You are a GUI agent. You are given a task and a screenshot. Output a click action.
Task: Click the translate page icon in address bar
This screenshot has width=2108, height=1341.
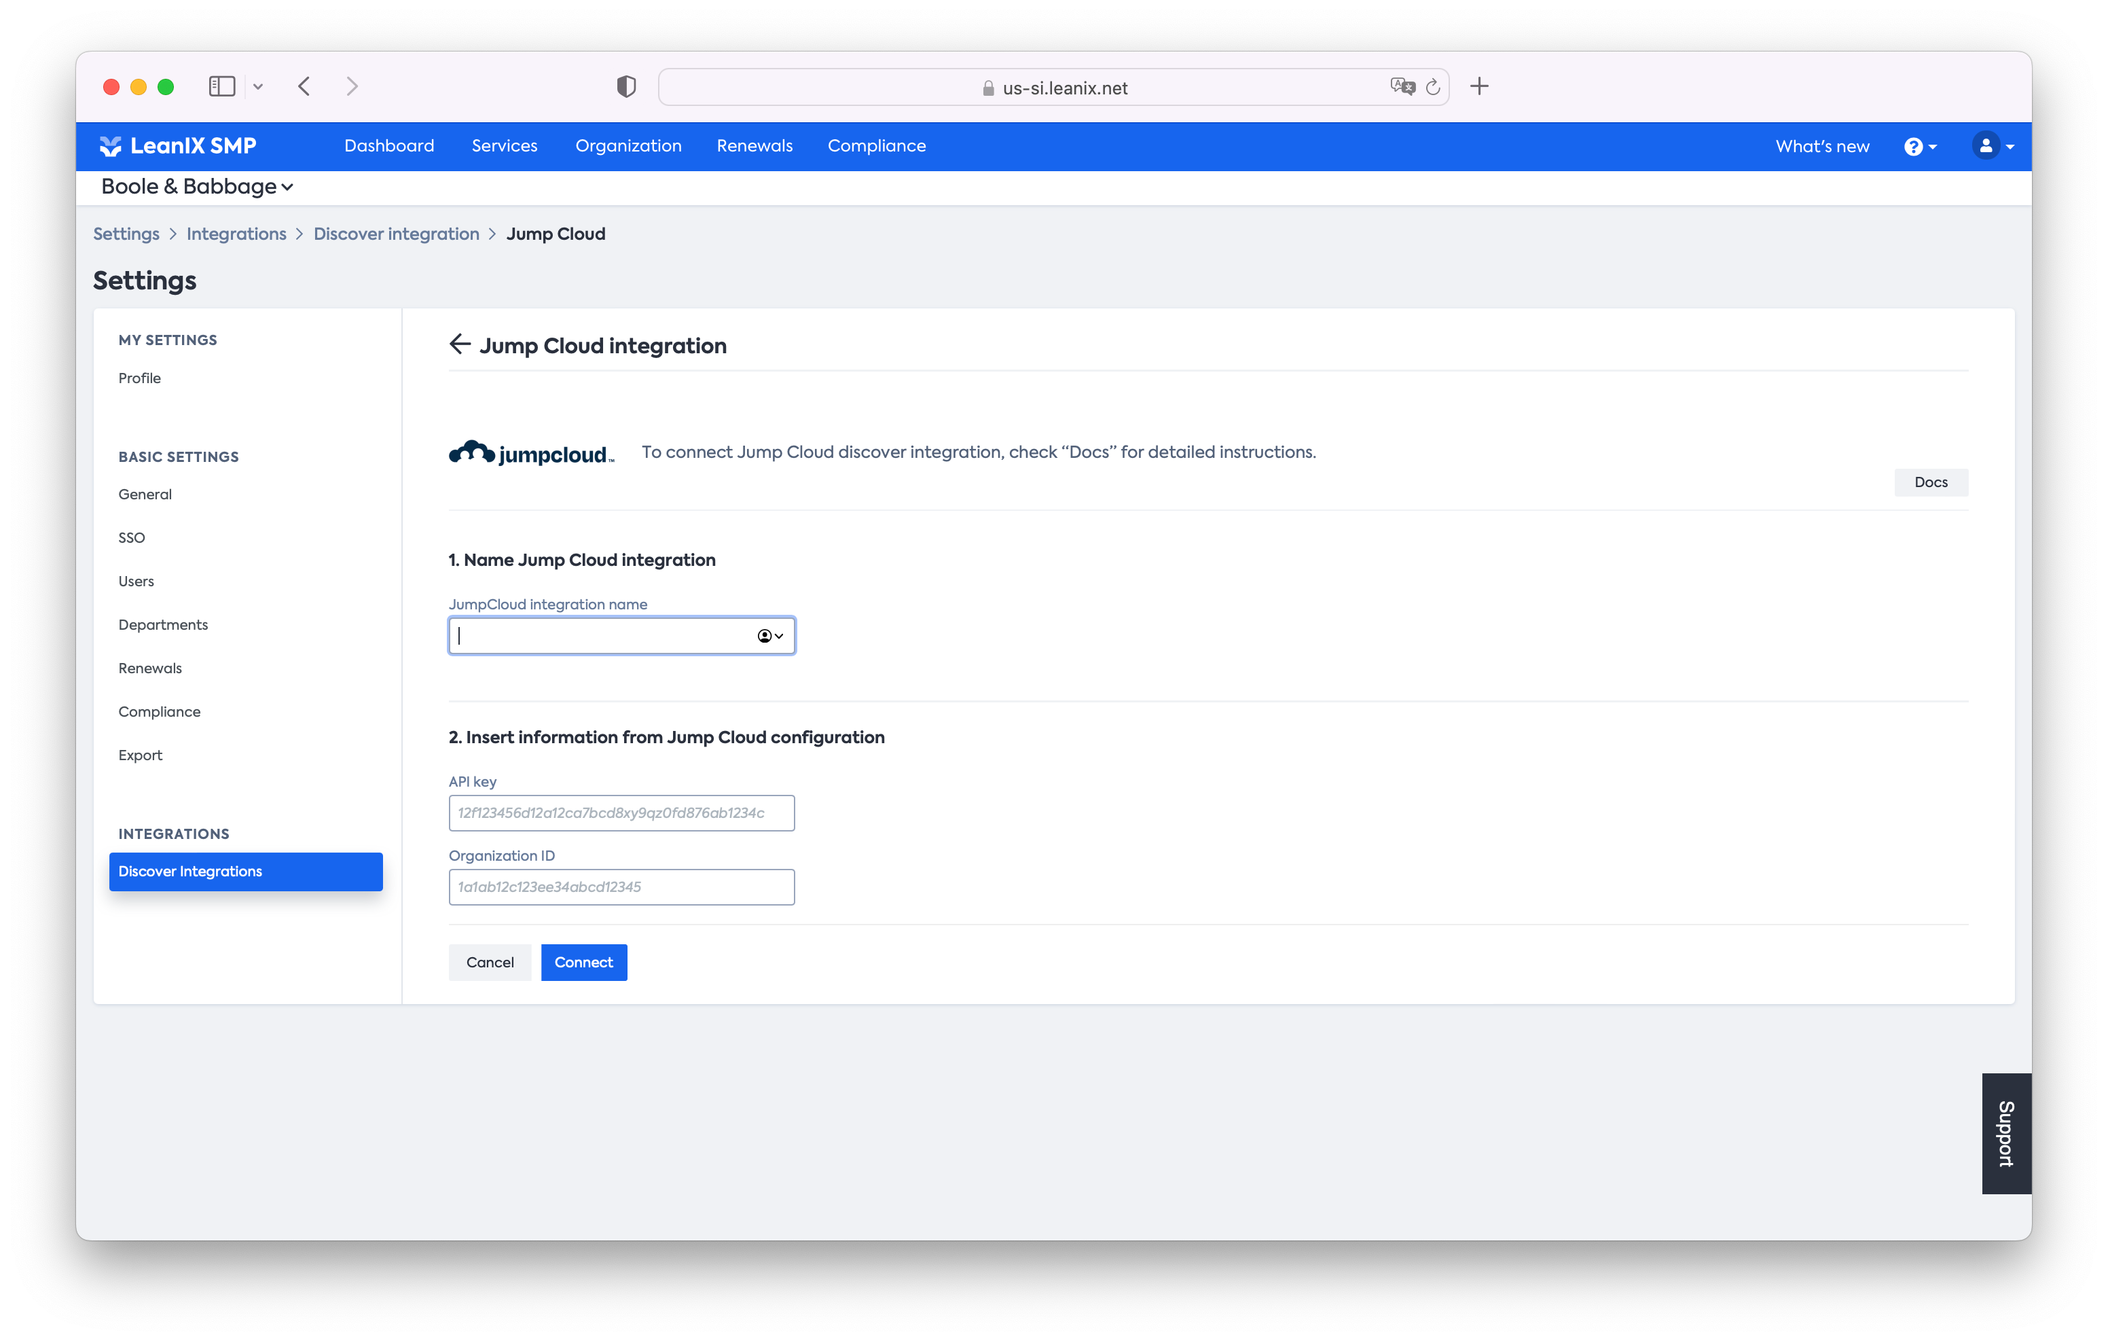coord(1402,86)
